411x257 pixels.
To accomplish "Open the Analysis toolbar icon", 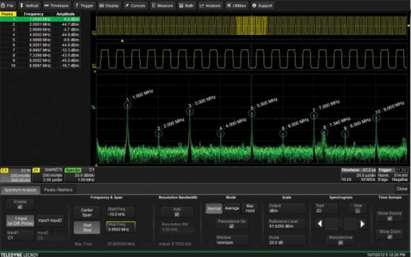I will (210, 5).
